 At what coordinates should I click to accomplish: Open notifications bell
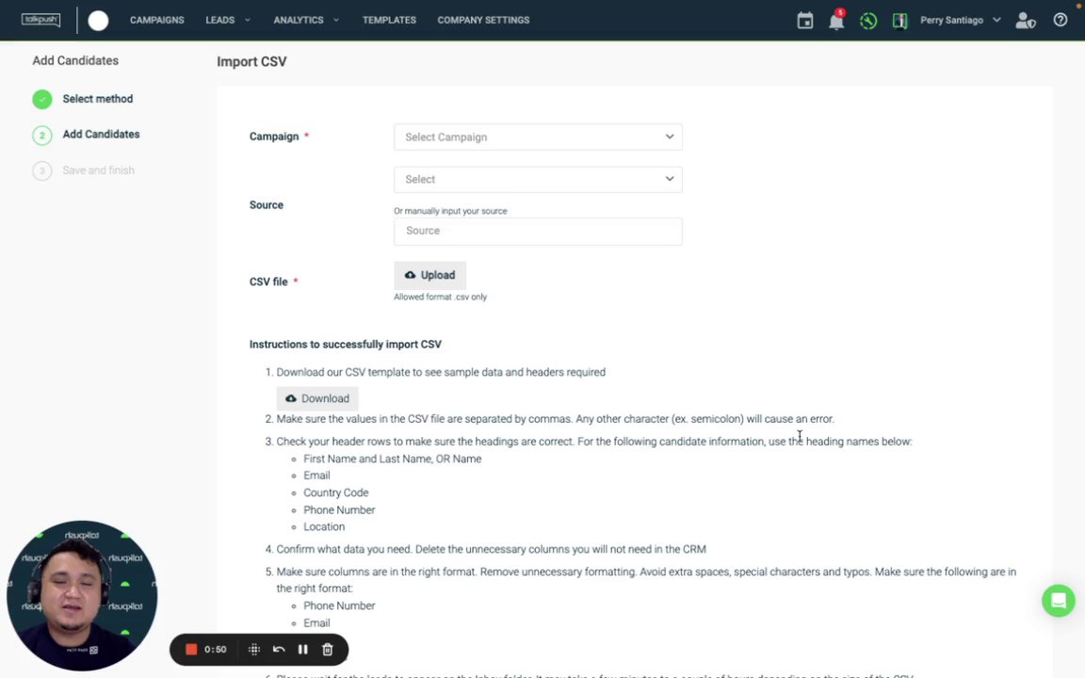(836, 21)
